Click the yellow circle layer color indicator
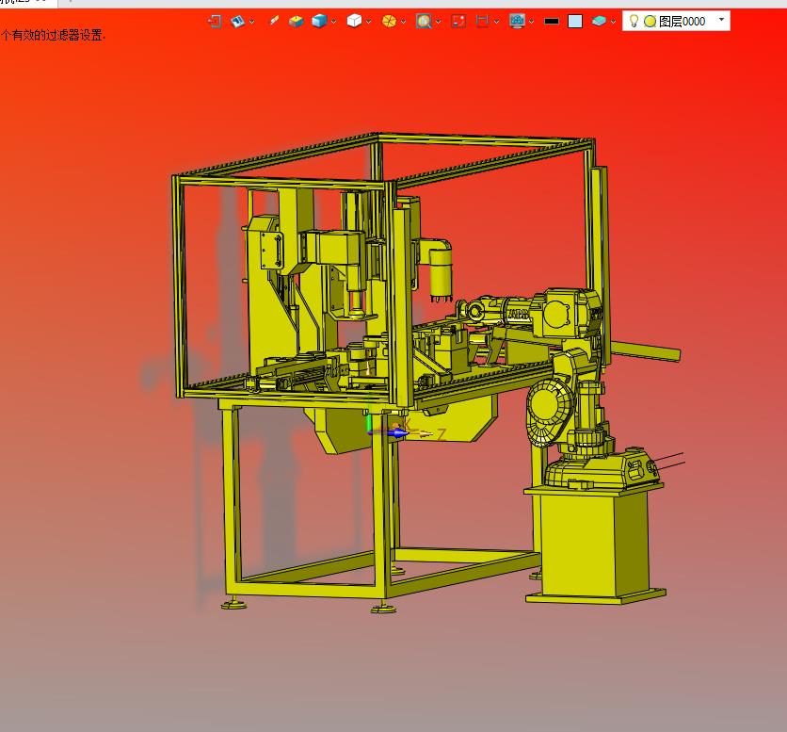This screenshot has height=732, width=787. pos(650,21)
